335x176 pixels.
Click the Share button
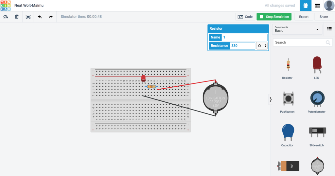[x=324, y=17]
